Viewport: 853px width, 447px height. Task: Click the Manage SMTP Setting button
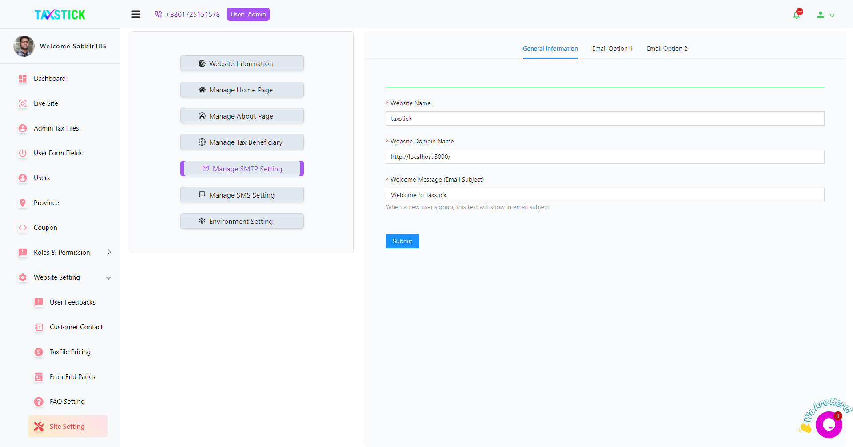242,169
